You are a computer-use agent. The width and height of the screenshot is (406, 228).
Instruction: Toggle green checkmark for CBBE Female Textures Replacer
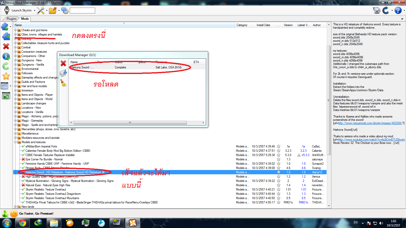click(x=23, y=155)
